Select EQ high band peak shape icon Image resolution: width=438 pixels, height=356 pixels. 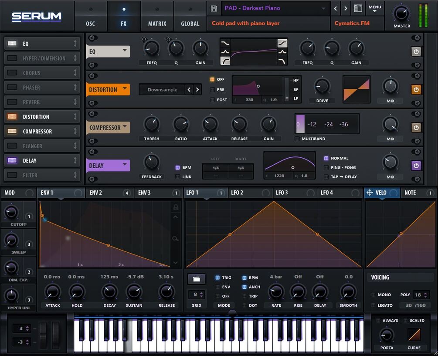(x=282, y=52)
